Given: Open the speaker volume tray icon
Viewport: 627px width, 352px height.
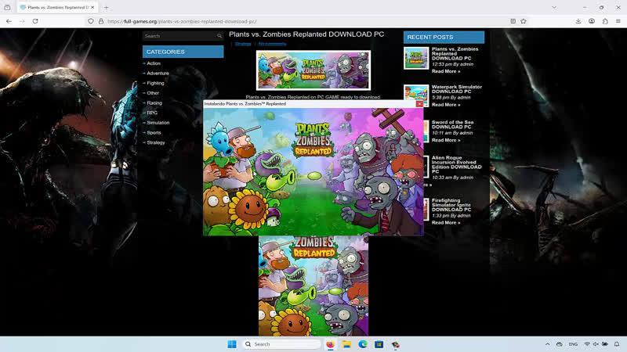Looking at the screenshot, I should [x=596, y=344].
